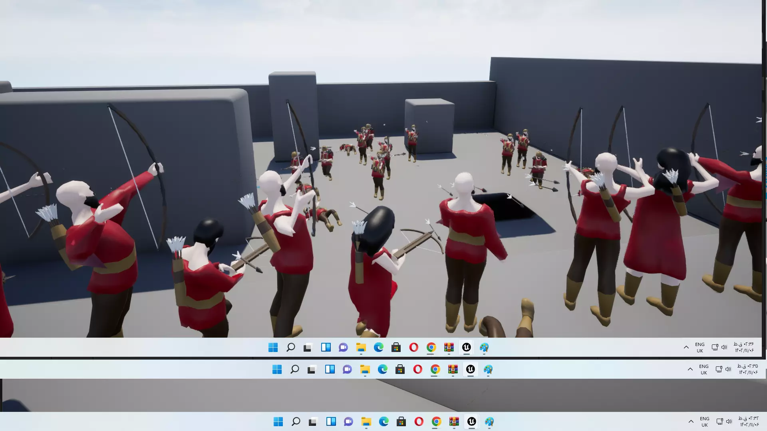The image size is (767, 431).
Task: Launch Google Chrome from the bottom taskbar
Action: 436,421
